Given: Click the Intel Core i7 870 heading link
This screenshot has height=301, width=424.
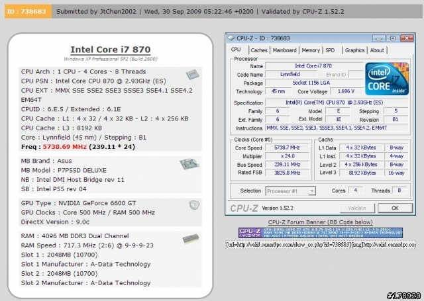Looking at the screenshot, I should click(x=111, y=50).
